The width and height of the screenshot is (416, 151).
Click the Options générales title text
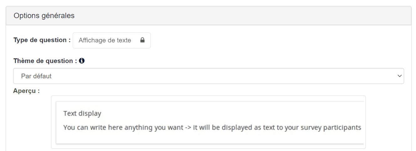click(x=44, y=16)
